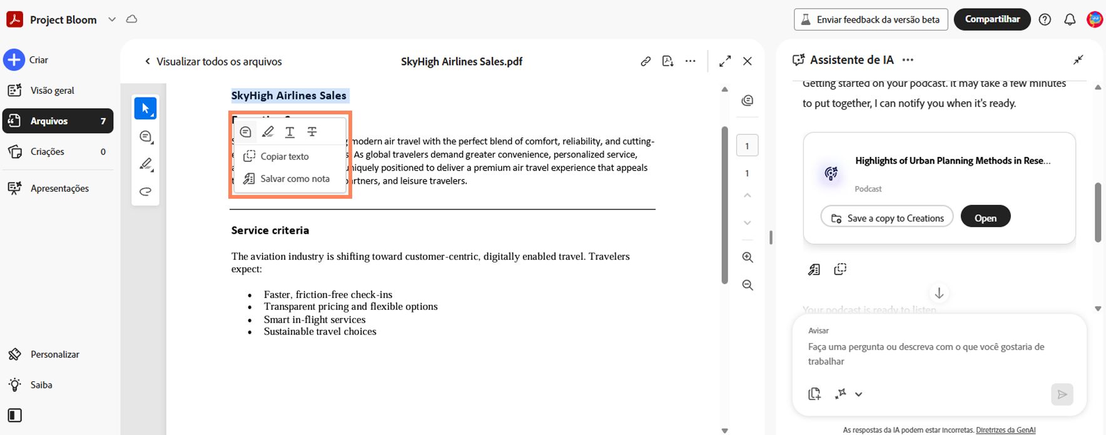Click the podcast card icon
This screenshot has height=435, width=1106.
(x=831, y=174)
